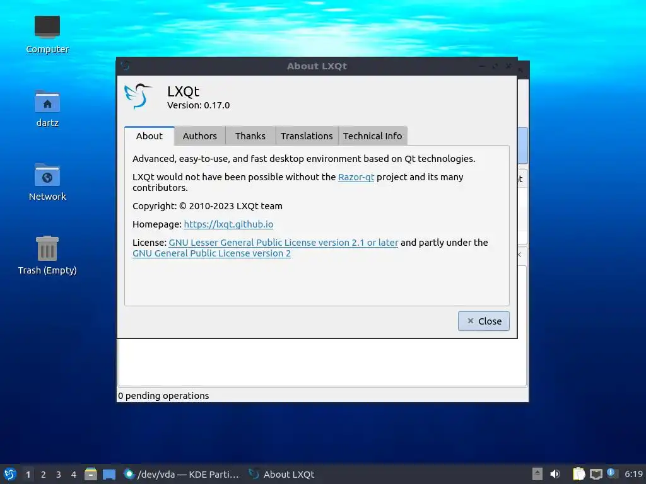Minimize the About LXQt window
This screenshot has width=646, height=484.
(x=481, y=66)
